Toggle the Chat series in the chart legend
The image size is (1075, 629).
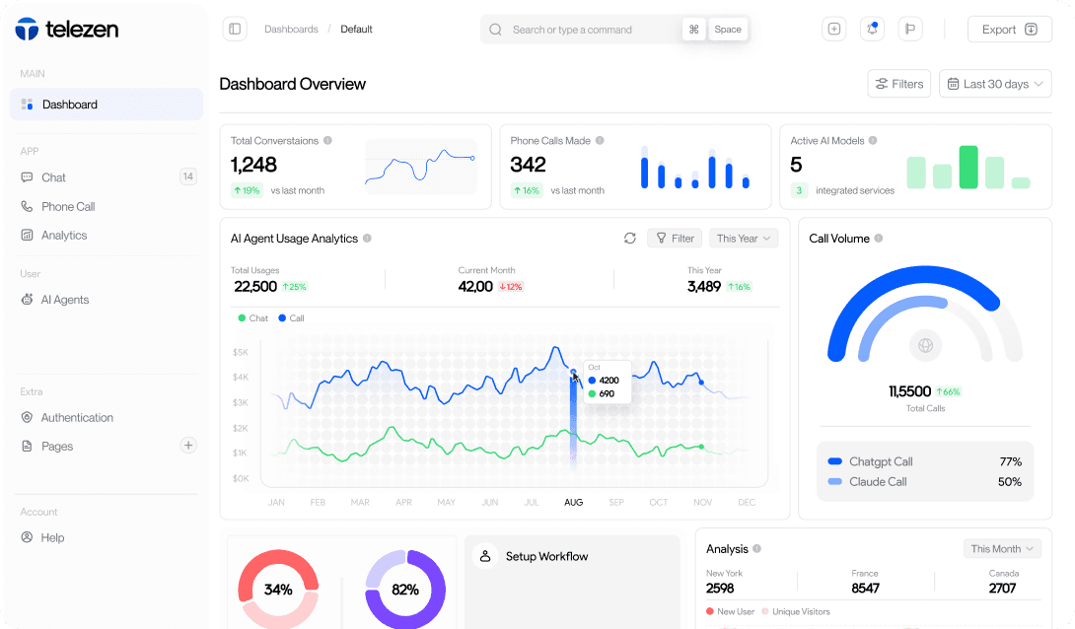tap(251, 317)
